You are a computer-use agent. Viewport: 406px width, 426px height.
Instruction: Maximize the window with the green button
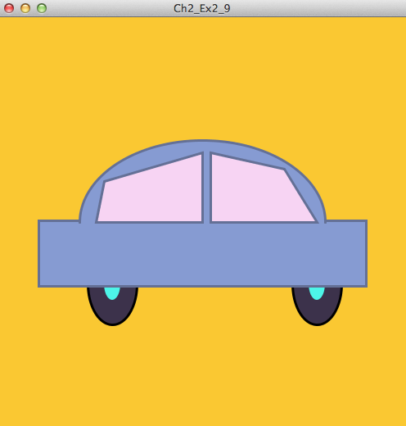point(42,8)
